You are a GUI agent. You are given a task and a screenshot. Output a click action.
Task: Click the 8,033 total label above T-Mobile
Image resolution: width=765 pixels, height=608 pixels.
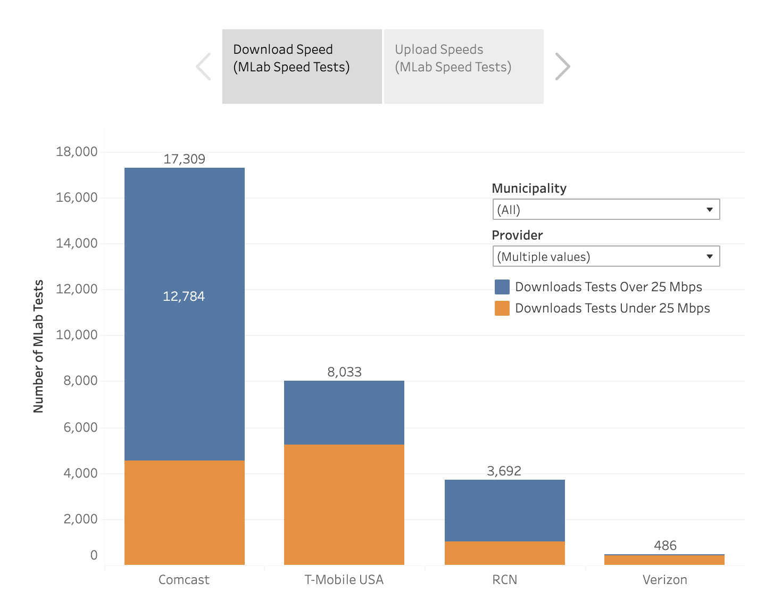coord(345,372)
